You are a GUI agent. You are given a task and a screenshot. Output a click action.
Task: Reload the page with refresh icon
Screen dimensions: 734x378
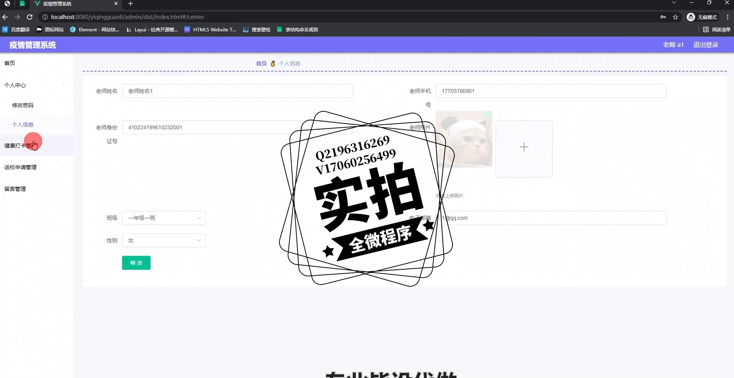point(30,17)
